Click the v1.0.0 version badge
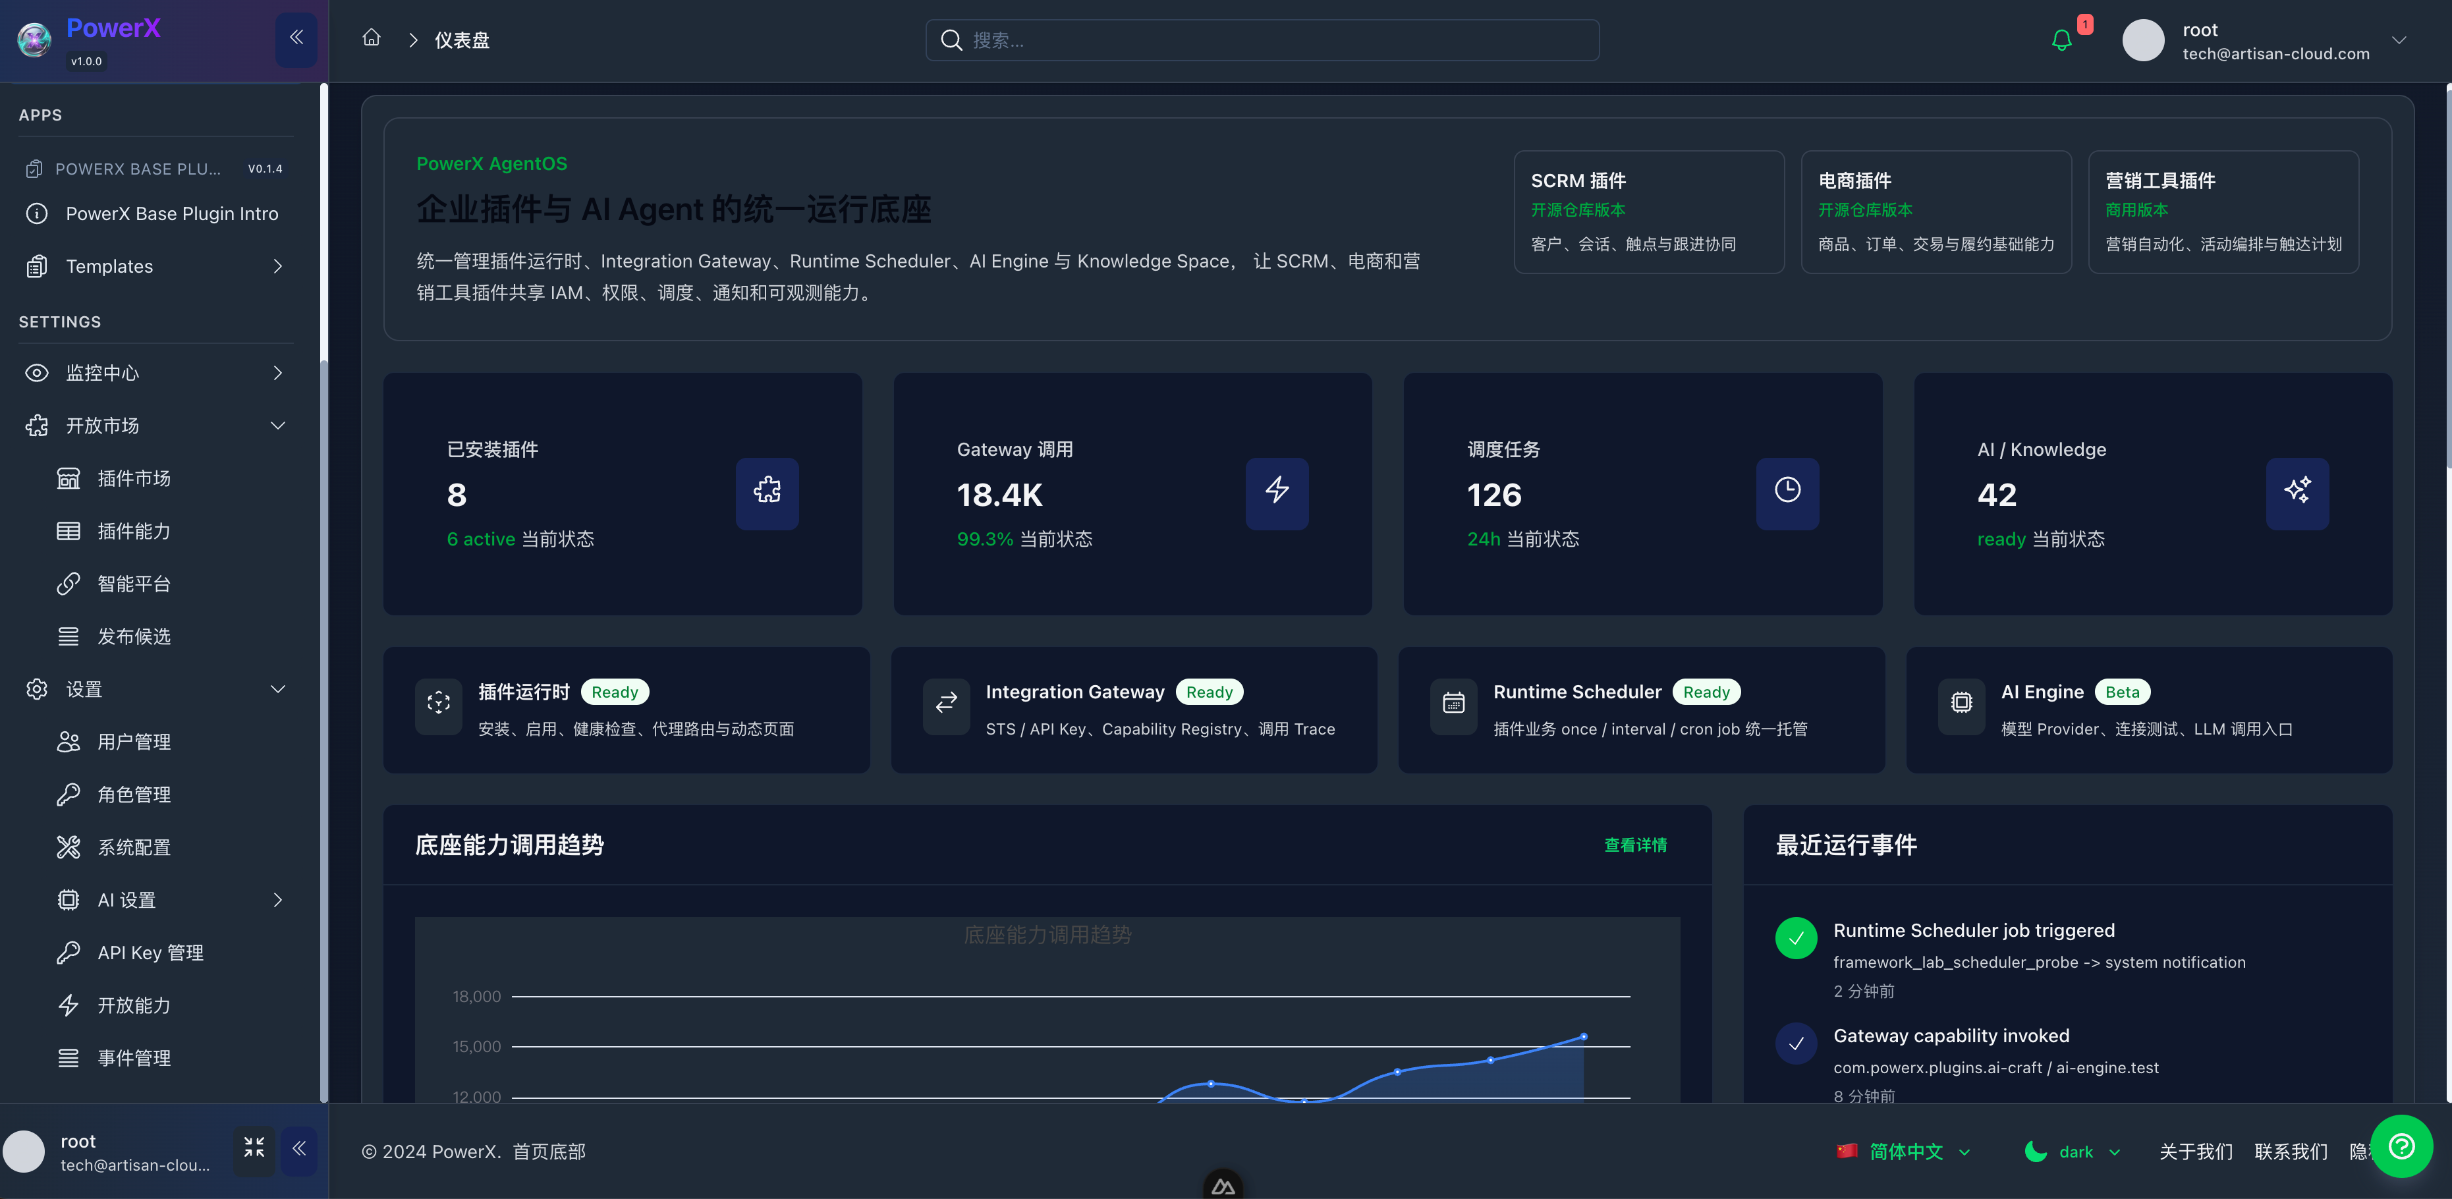This screenshot has width=2452, height=1199. (x=86, y=61)
